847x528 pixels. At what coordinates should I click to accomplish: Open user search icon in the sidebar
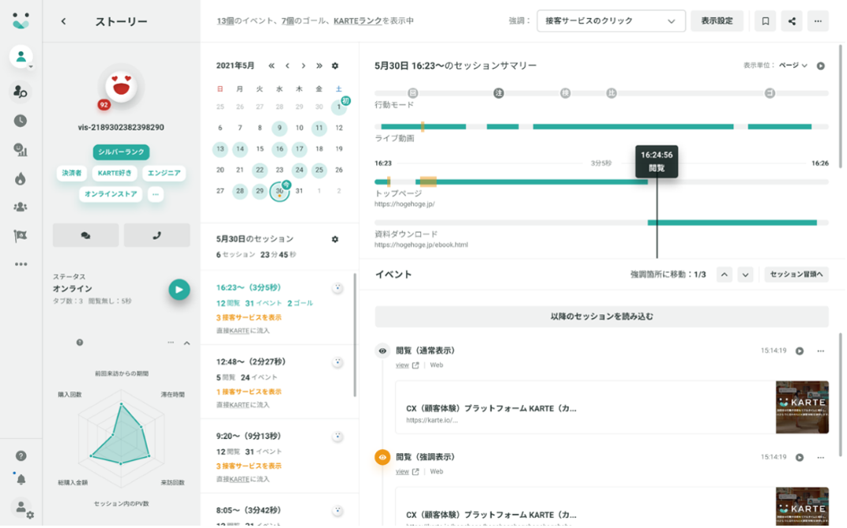click(21, 92)
